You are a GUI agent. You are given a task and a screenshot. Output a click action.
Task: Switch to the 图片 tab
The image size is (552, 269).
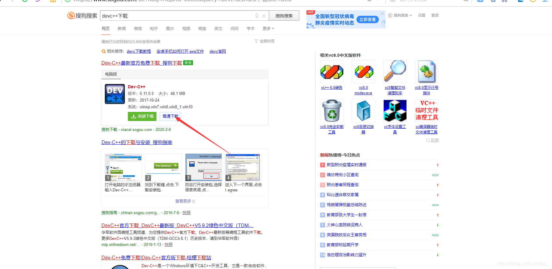tap(170, 29)
